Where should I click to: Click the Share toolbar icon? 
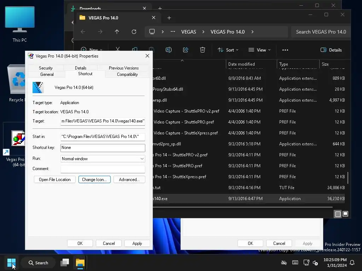coord(186,50)
